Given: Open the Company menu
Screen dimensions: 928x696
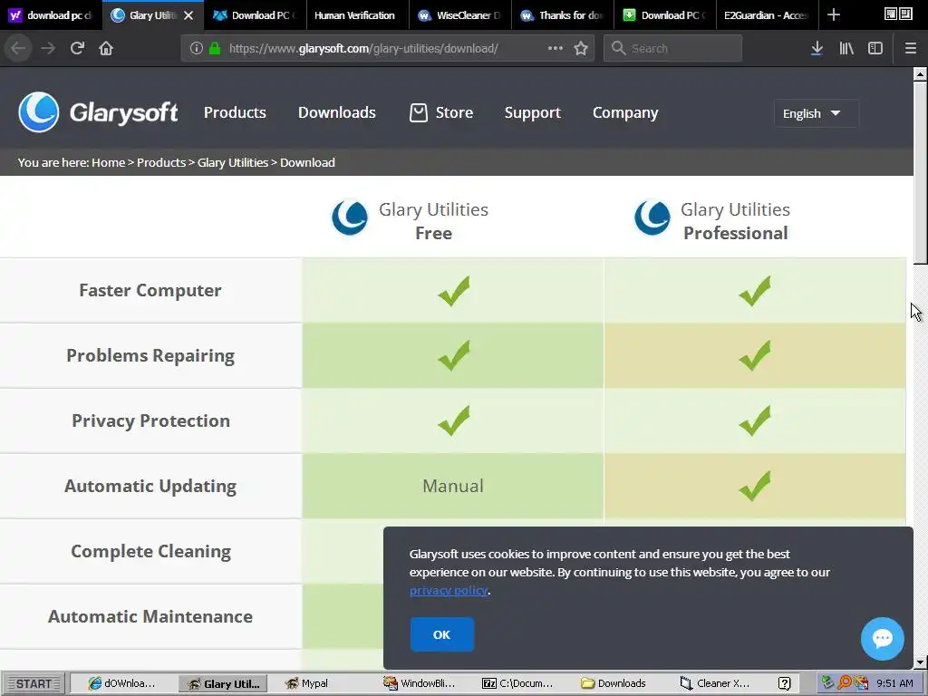Looking at the screenshot, I should tap(625, 113).
